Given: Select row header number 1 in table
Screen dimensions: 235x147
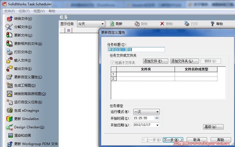Looking at the screenshot, I should point(114,74).
